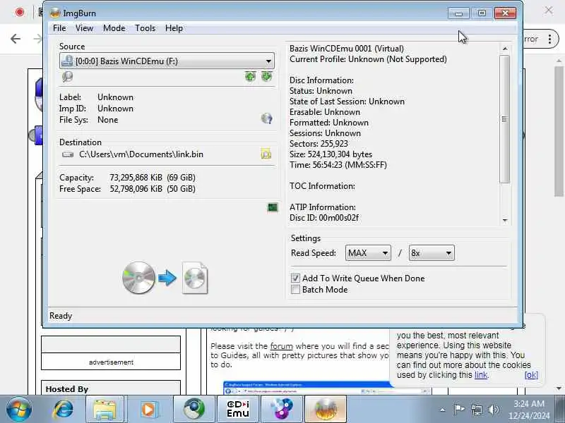Click the browser page scroll down arrow

559,388
